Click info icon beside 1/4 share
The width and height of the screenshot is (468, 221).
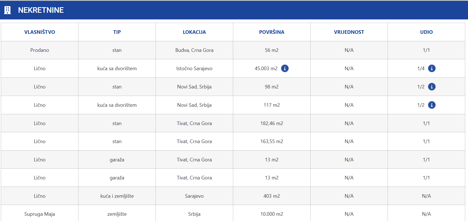coord(432,68)
